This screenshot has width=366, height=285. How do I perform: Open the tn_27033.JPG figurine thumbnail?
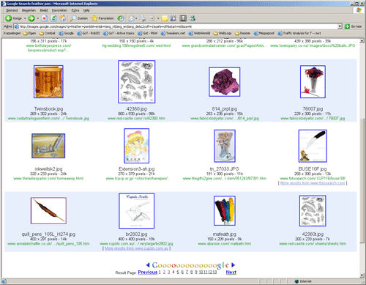pyautogui.click(x=225, y=146)
